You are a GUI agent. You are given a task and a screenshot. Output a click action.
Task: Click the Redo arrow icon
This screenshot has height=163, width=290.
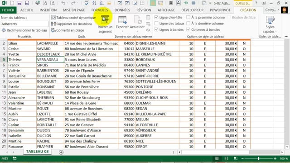click(73, 3)
